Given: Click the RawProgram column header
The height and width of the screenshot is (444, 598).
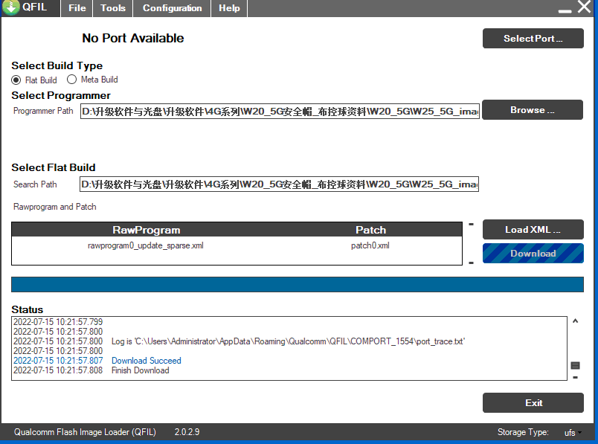Looking at the screenshot, I should (146, 230).
